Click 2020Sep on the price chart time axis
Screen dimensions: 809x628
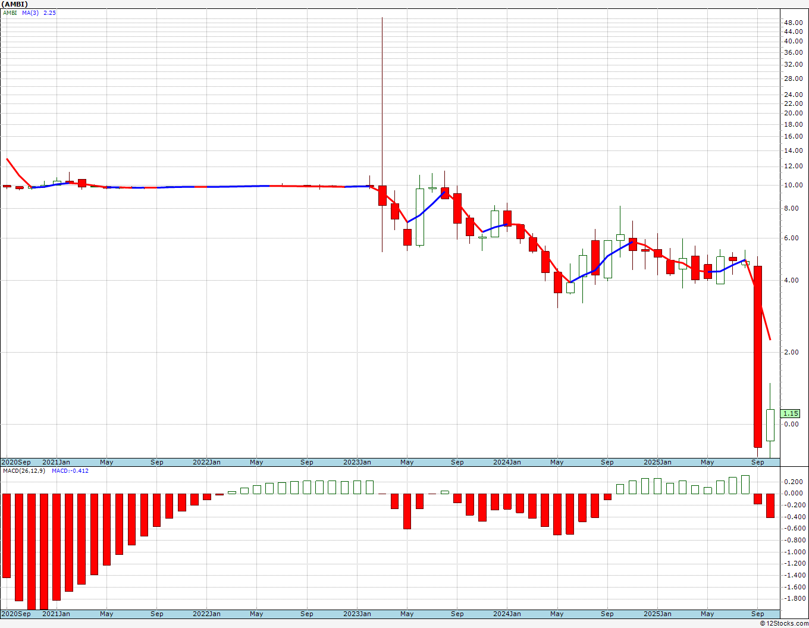pos(16,462)
